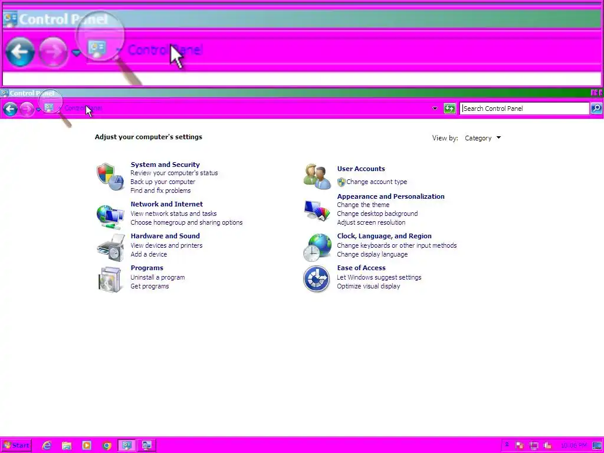Open the recent pages dropdown beside forward arrow

pos(38,110)
